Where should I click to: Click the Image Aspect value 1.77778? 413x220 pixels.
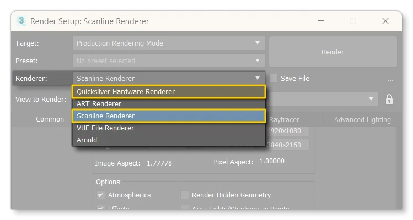[x=159, y=163]
